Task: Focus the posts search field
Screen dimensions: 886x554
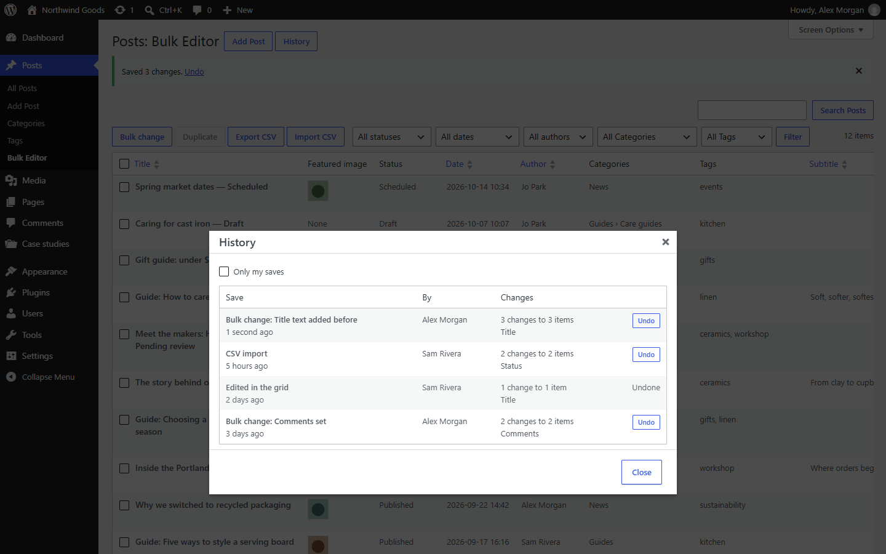Action: coord(752,110)
